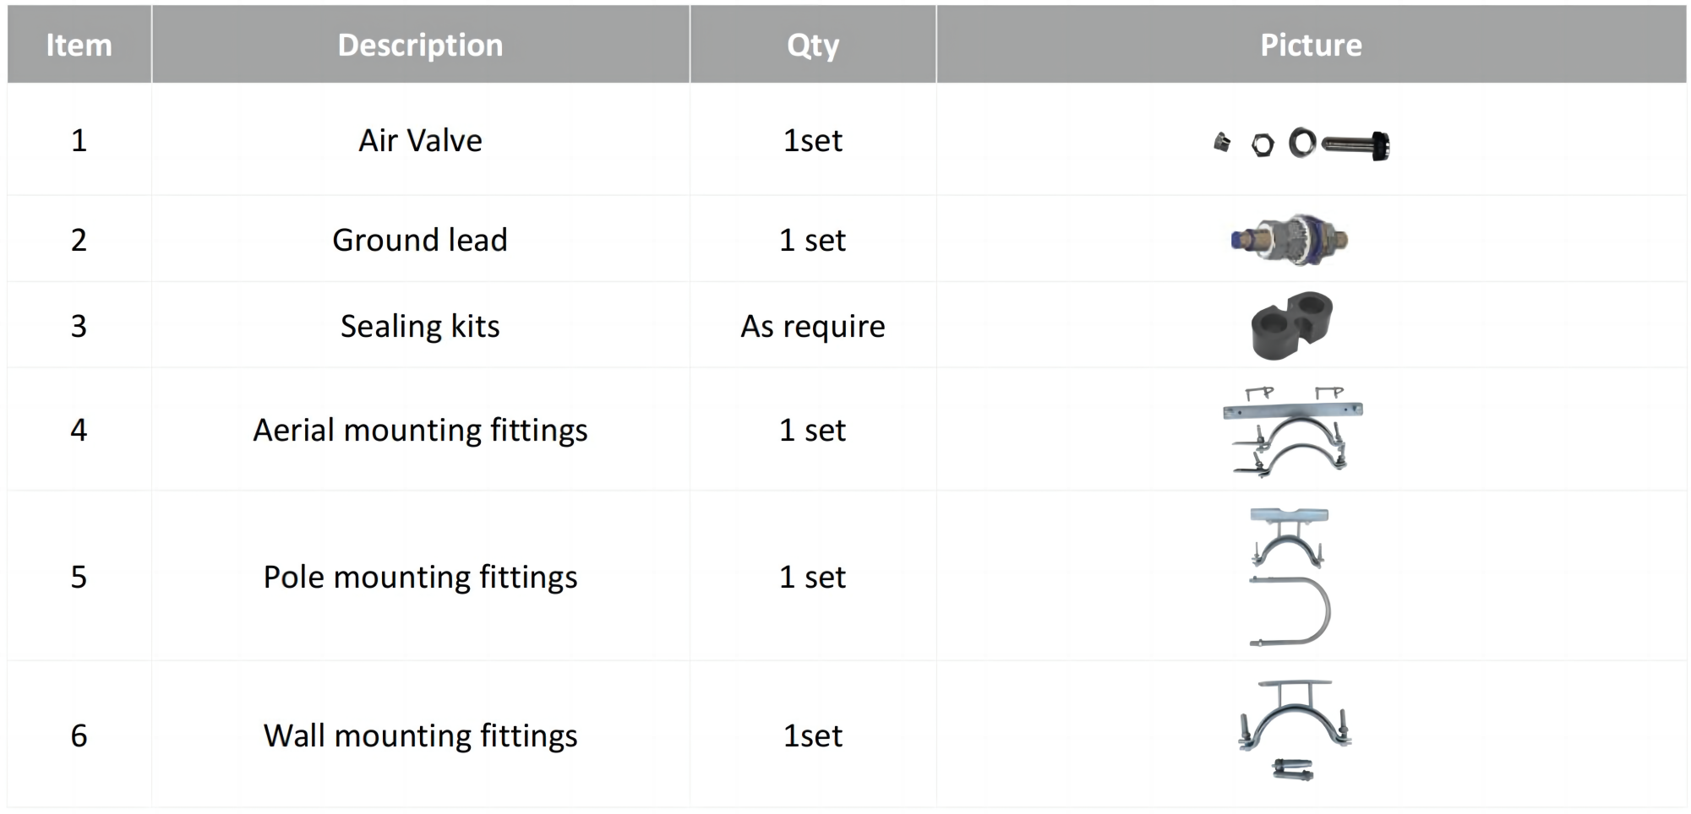Viewport: 1691px width, 814px height.
Task: Select the Sealing kits description text
Action: click(420, 326)
